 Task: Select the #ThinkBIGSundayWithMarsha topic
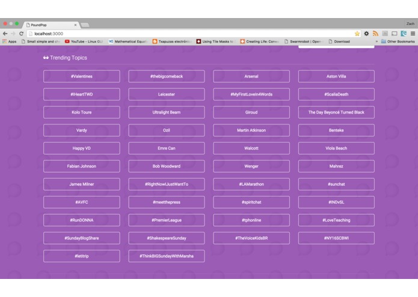[167, 256]
